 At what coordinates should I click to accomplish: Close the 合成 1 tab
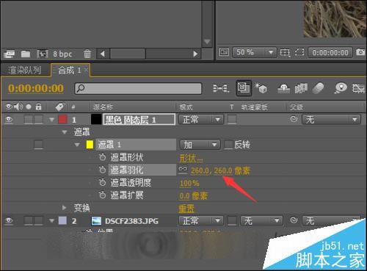[x=86, y=70]
